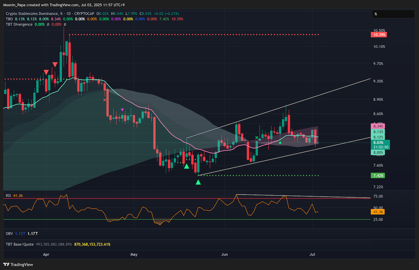The height and width of the screenshot is (270, 419).
Task: Toggle the TBO indicator legend
Action: 9,19
